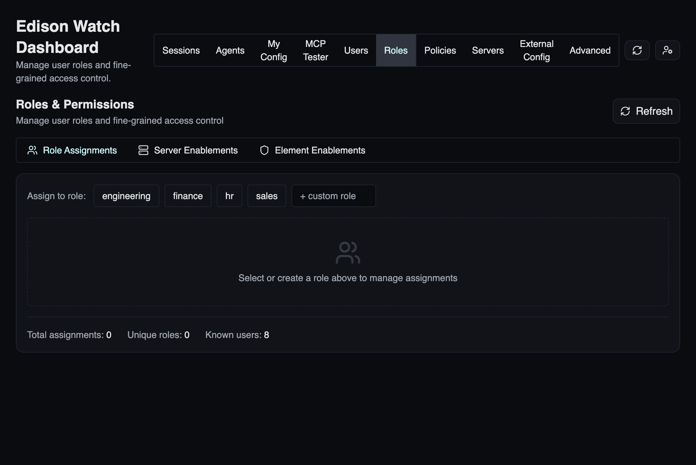696x465 pixels.
Task: Click the server stack icon beside Server Enablements
Action: coord(143,150)
